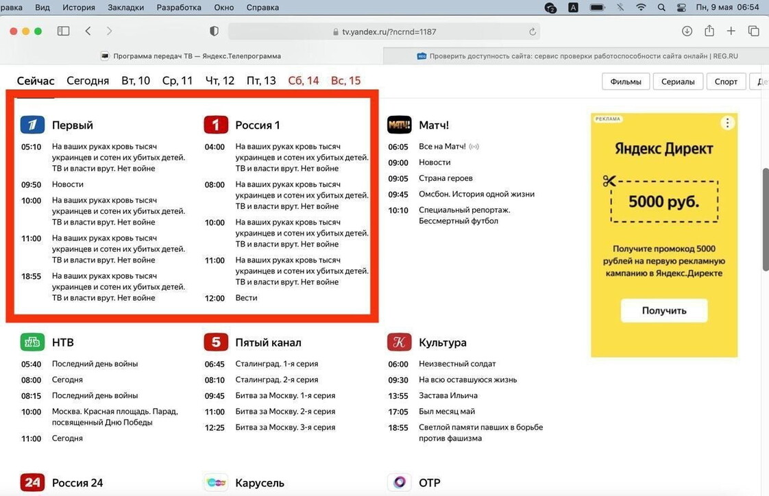The height and width of the screenshot is (496, 769).
Task: Filter by Сериалы button
Action: tap(678, 82)
